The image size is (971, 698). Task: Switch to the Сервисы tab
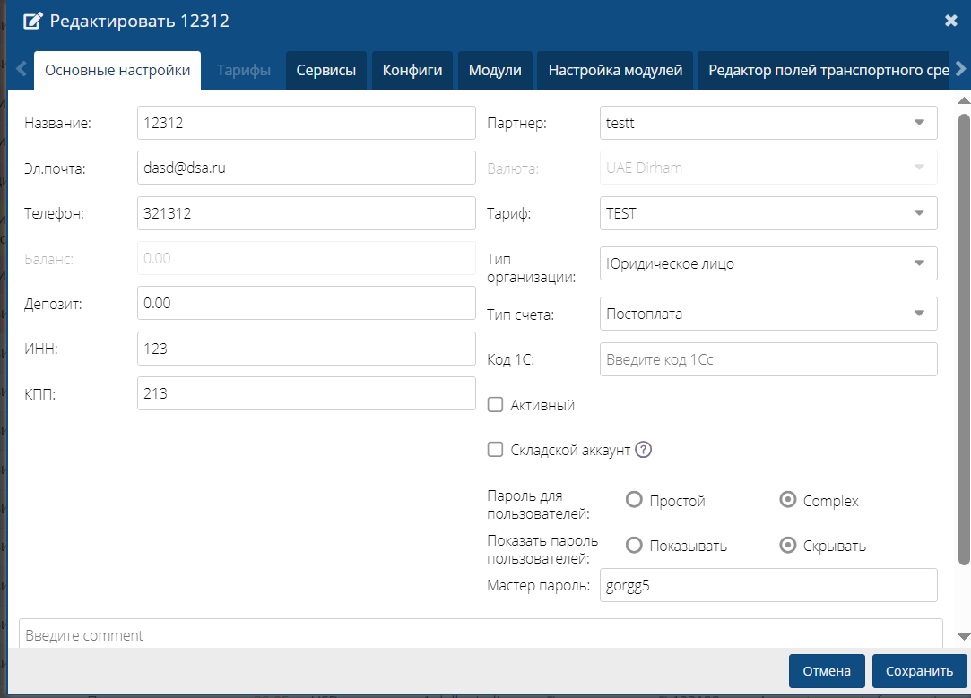pos(326,70)
